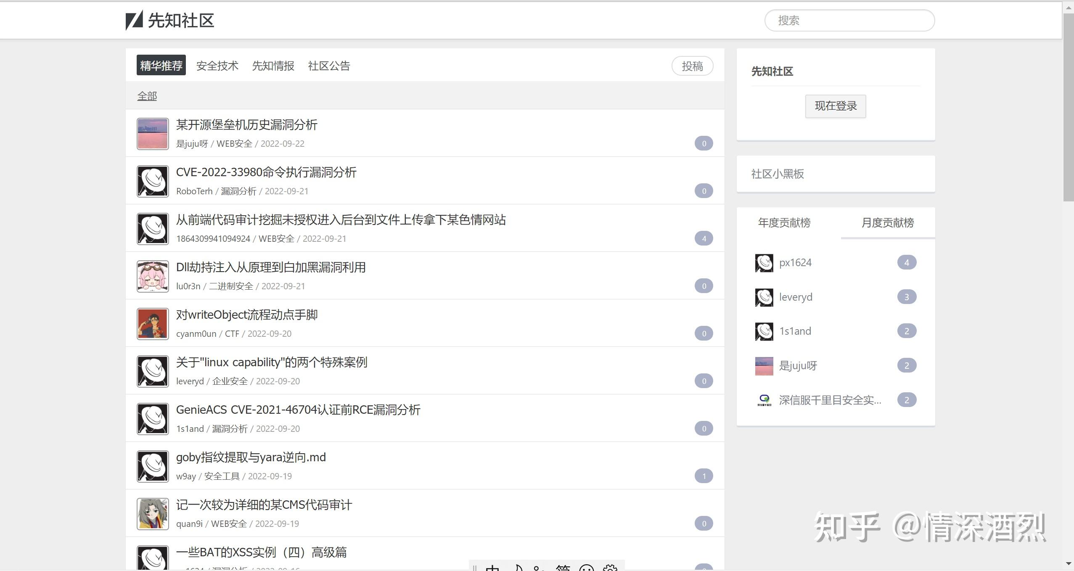
Task: Click cyanm0un's avatar image
Action: tap(153, 324)
